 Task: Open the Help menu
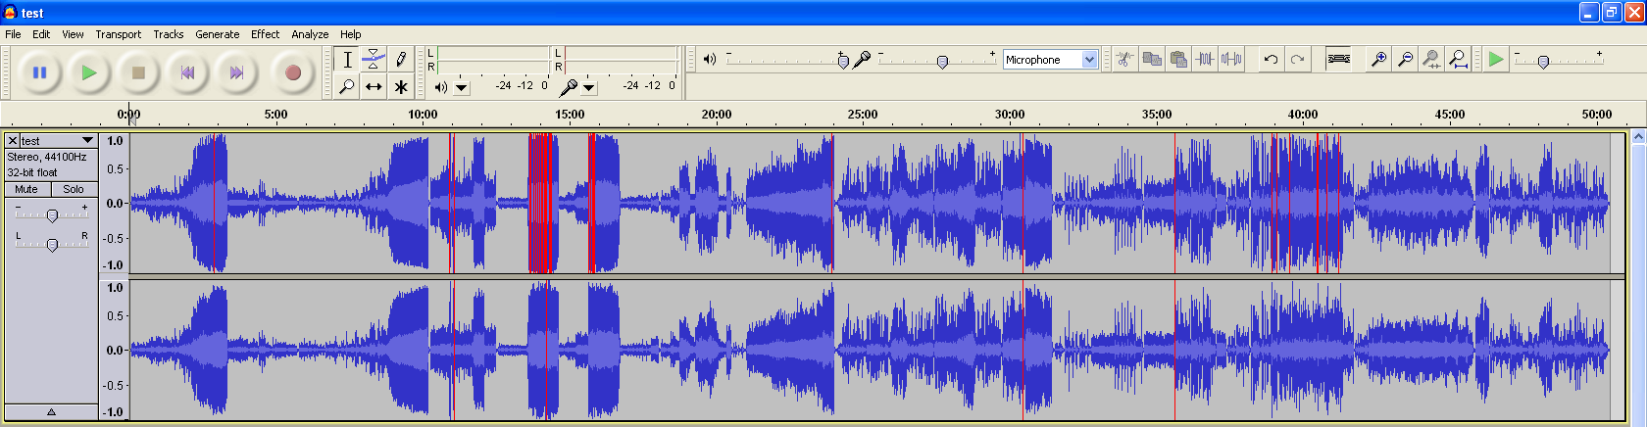point(351,33)
